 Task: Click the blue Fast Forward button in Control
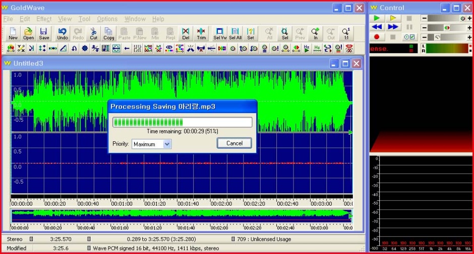point(393,27)
